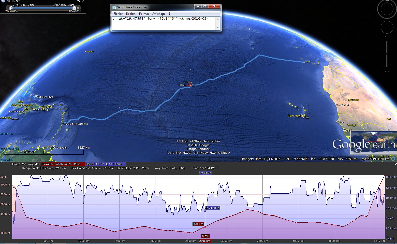Click the Dakar city label
This screenshot has height=244, width=397.
tap(341, 122)
